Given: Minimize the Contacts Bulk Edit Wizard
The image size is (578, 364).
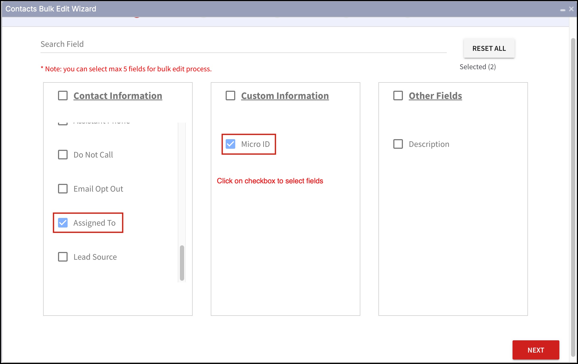Looking at the screenshot, I should [563, 10].
